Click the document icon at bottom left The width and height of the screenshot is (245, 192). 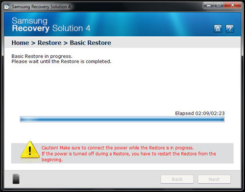[x=16, y=179]
